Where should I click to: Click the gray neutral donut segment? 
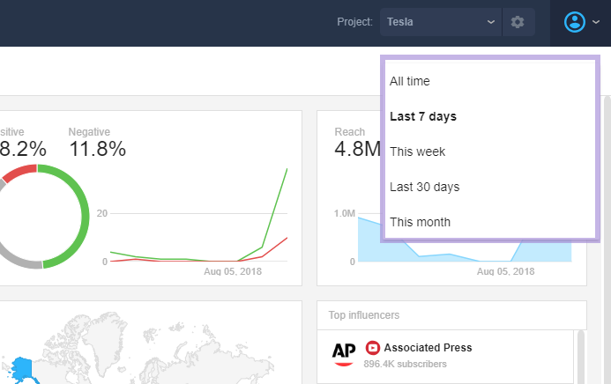(x=19, y=259)
